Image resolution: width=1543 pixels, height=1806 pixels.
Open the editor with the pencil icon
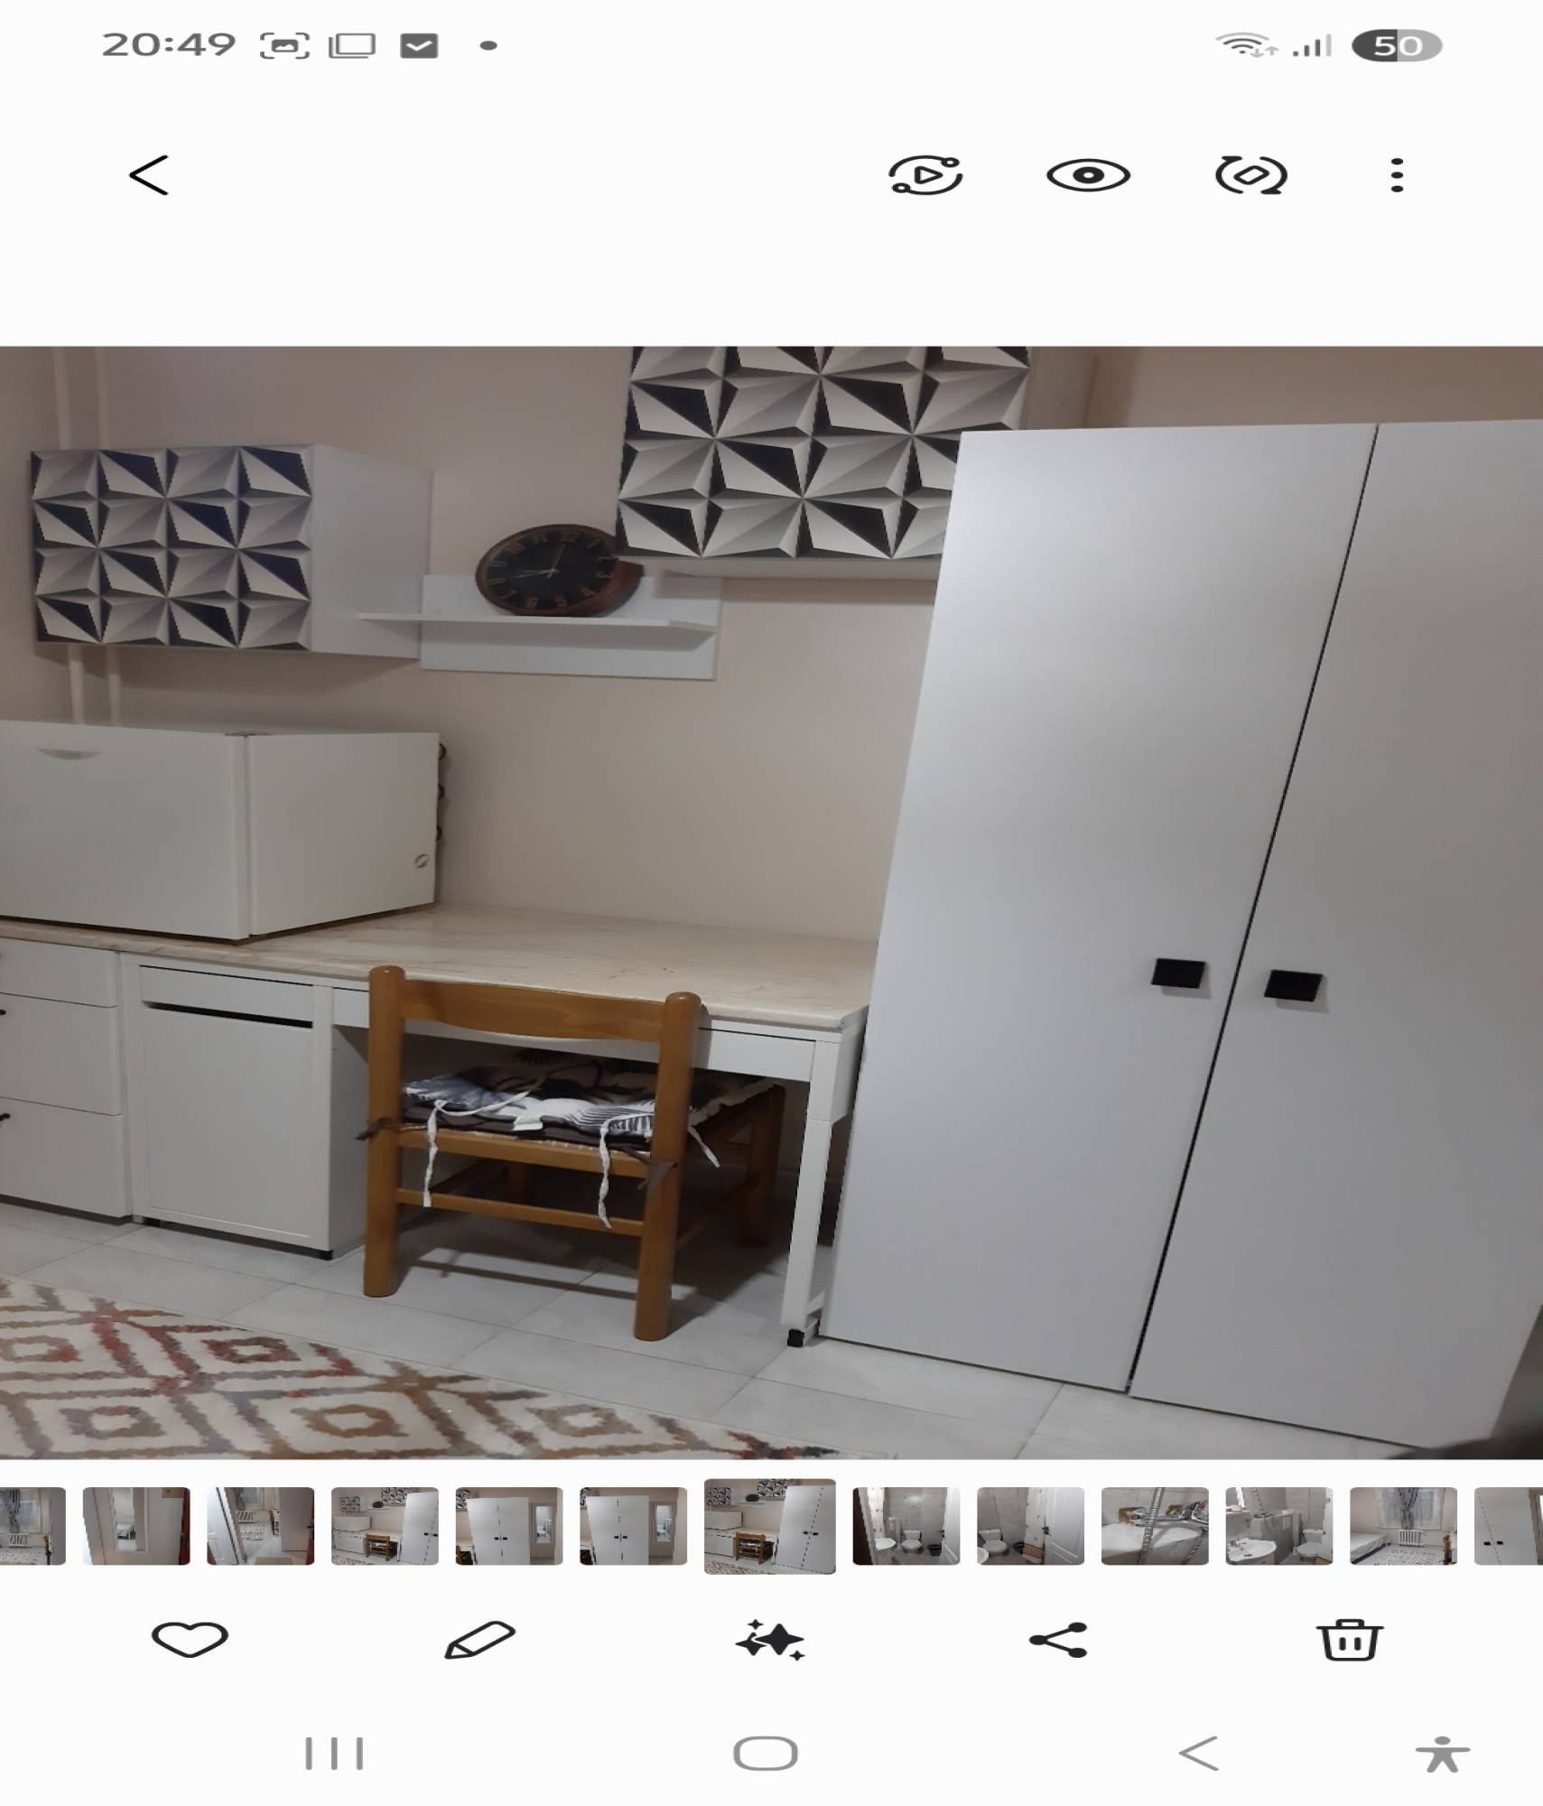click(479, 1639)
